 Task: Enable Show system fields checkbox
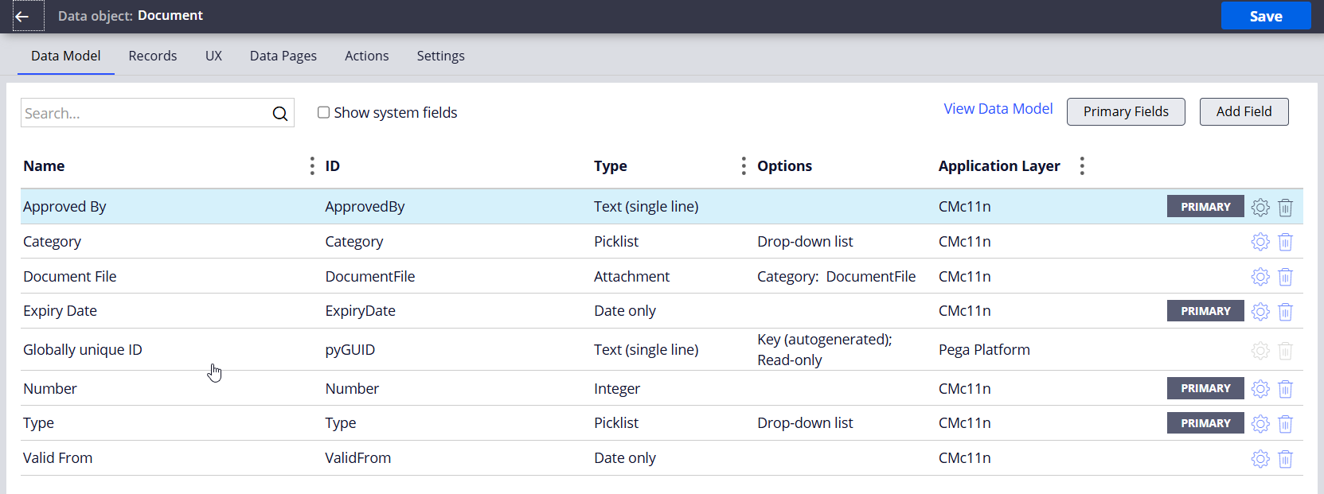(323, 113)
